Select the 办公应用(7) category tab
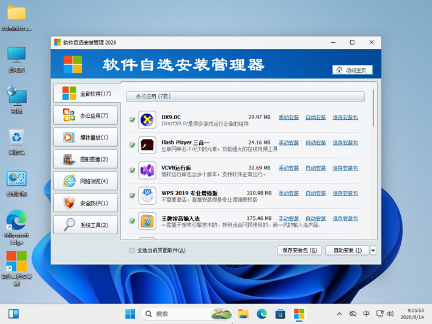 [x=86, y=116]
